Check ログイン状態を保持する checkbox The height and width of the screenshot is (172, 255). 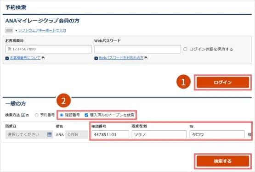[x=185, y=49]
